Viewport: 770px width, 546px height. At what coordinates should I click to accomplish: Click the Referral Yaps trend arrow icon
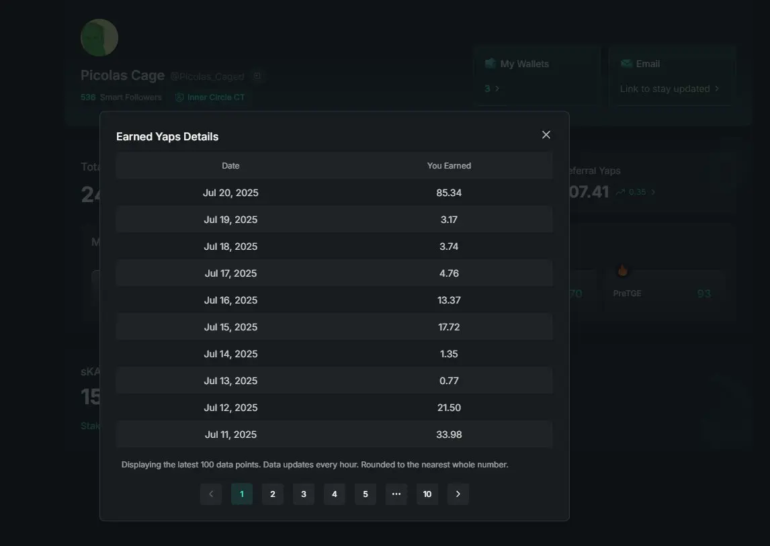620,192
